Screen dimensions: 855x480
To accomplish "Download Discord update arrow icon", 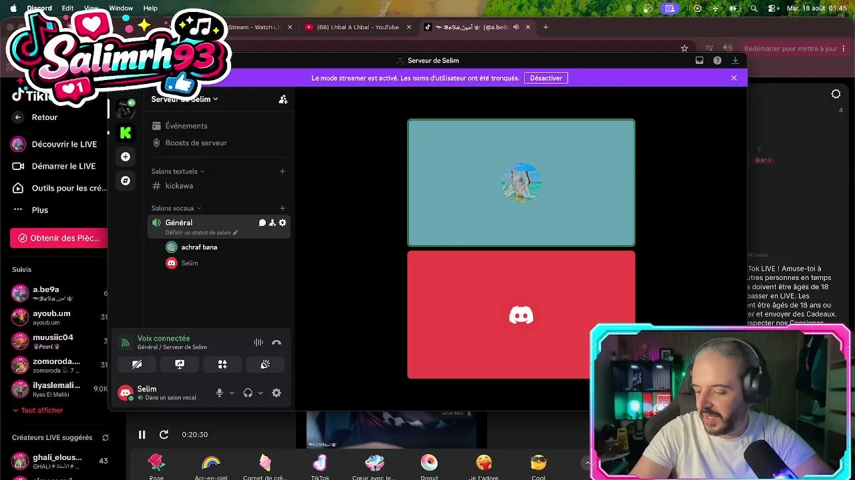I will coord(735,61).
